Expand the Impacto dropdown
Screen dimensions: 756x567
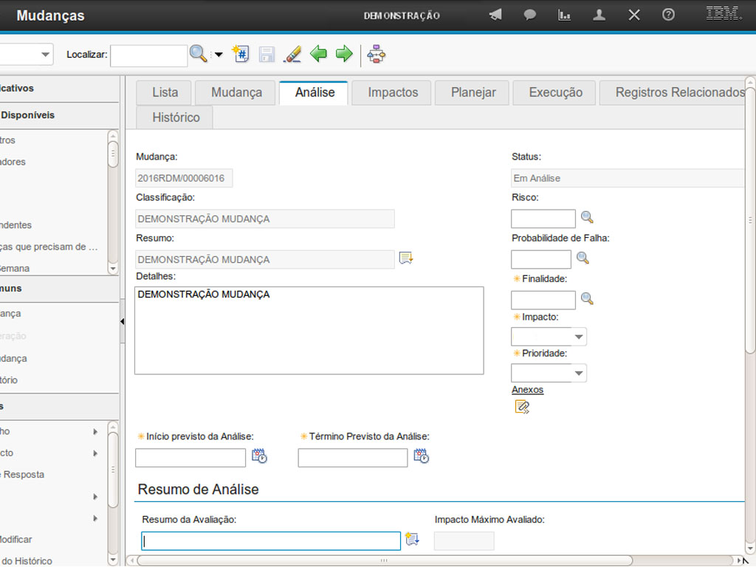point(579,337)
